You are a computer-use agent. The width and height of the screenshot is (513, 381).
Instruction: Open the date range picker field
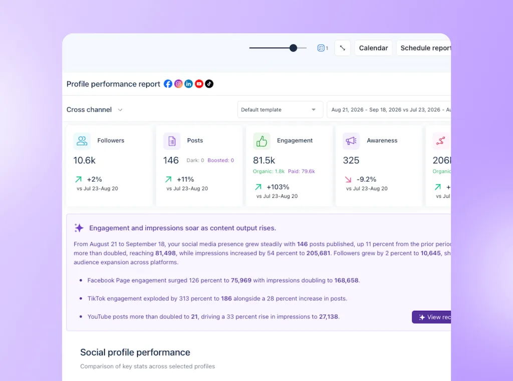tap(389, 110)
